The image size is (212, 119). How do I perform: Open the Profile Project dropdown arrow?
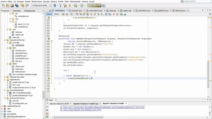(x=85, y=6)
